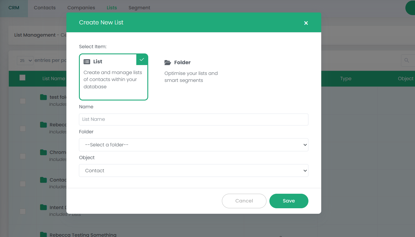Viewport: 415px width, 237px height.
Task: Switch to the Segment tab
Action: [139, 8]
